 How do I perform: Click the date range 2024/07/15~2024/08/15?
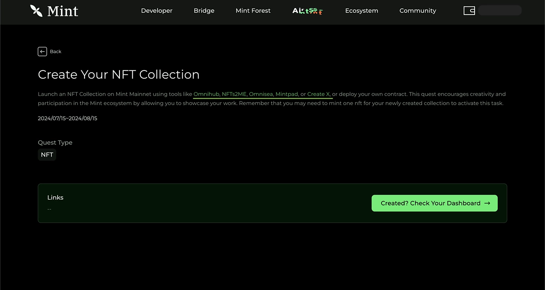68,118
